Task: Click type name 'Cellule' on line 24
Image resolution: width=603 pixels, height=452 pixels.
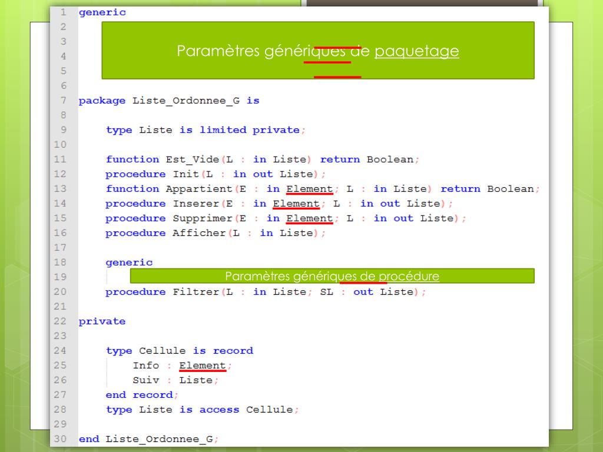Action: point(163,351)
